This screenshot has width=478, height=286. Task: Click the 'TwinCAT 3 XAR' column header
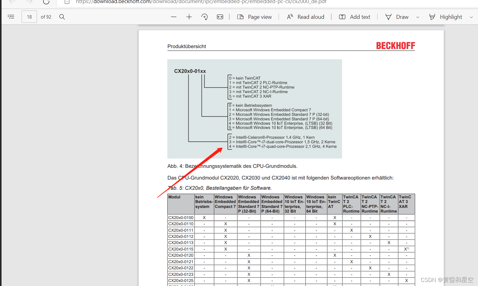click(407, 204)
